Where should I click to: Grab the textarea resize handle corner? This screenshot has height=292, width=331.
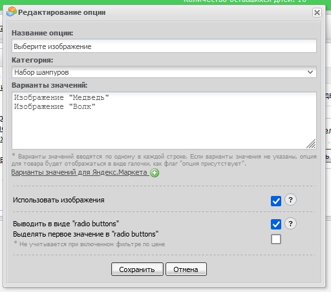pyautogui.click(x=311, y=144)
